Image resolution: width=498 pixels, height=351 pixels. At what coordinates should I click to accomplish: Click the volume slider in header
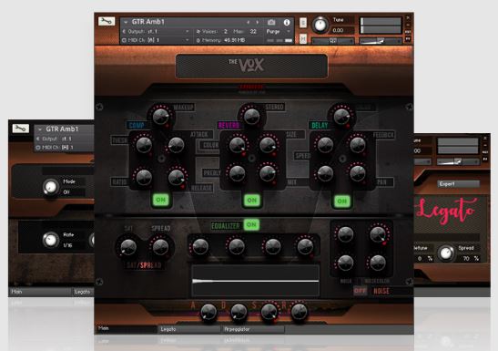pos(381,41)
